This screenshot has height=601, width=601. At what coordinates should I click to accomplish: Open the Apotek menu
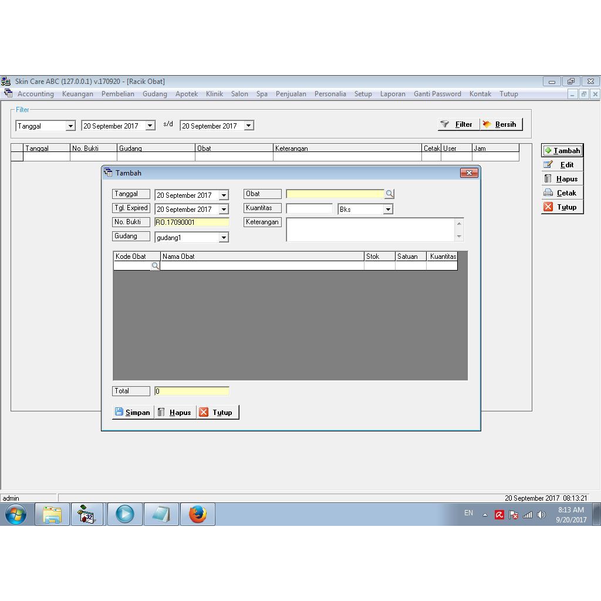click(187, 94)
